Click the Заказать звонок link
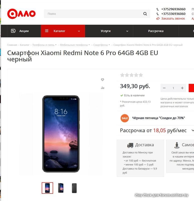The width and height of the screenshot is (194, 201). [x=173, y=19]
